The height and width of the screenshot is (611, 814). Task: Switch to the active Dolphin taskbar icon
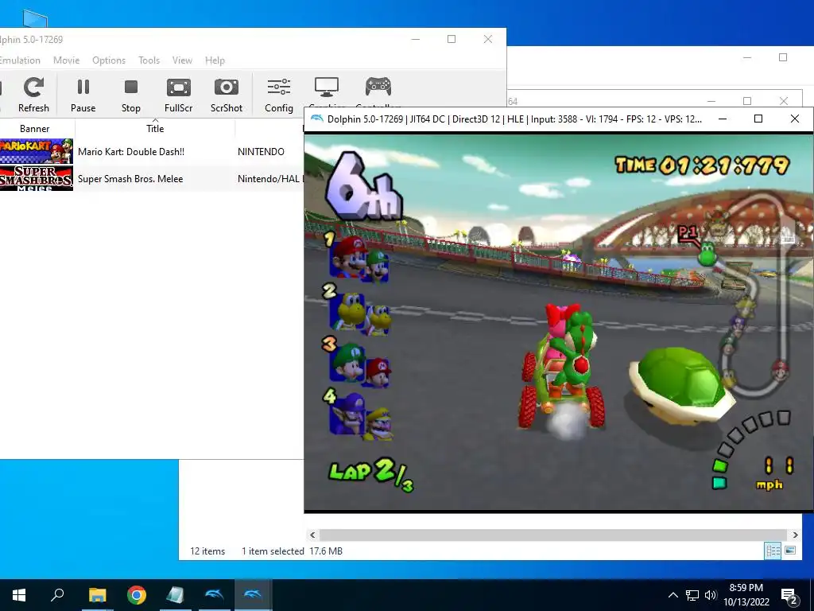[254, 595]
